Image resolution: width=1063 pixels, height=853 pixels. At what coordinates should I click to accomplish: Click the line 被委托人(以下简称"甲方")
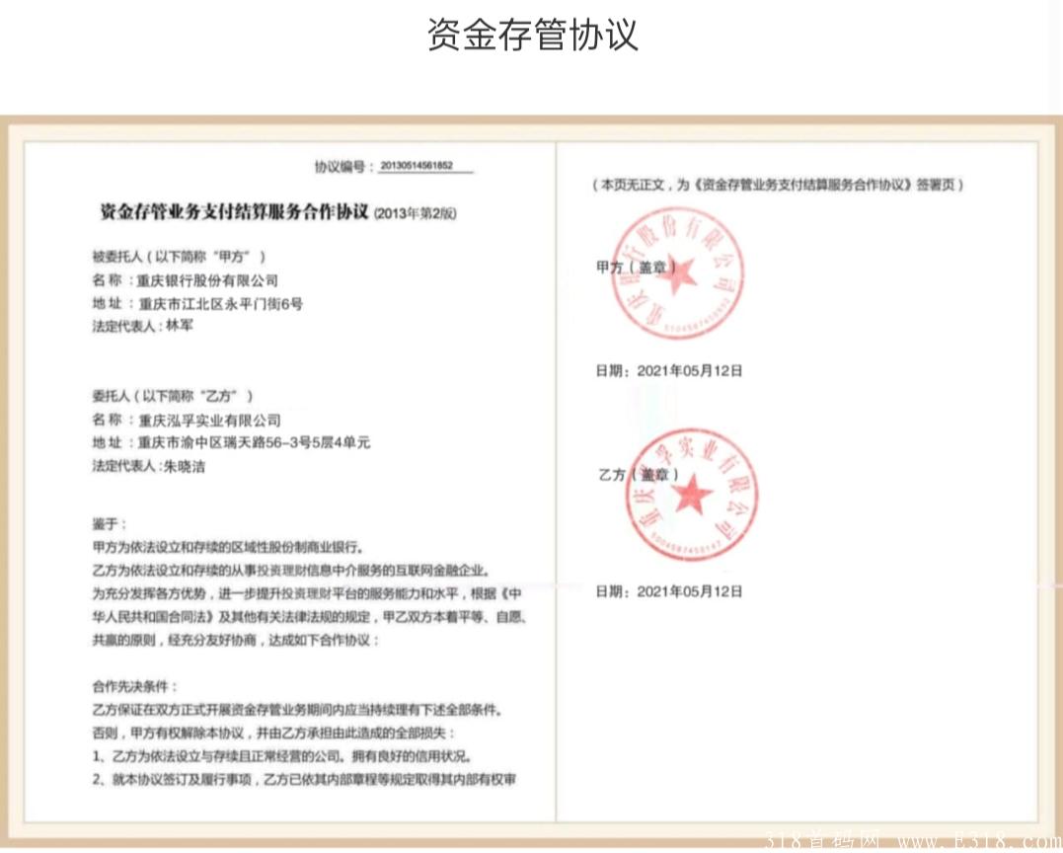179,257
